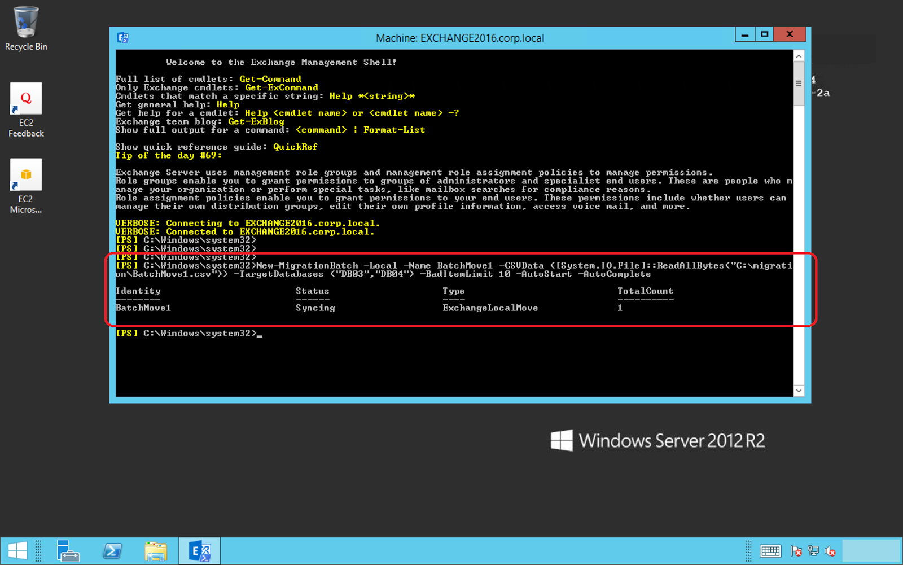Open the touch keyboard from the system tray
The height and width of the screenshot is (565, 903).
pyautogui.click(x=771, y=552)
